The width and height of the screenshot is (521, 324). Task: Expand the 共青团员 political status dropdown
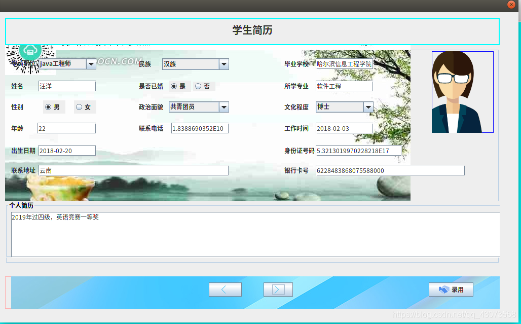pyautogui.click(x=223, y=107)
